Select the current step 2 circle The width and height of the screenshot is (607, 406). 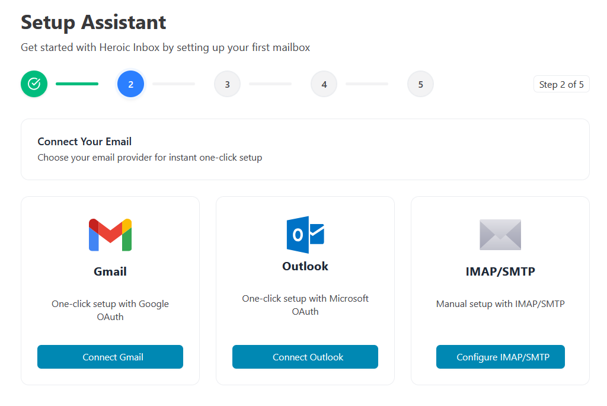(x=130, y=84)
